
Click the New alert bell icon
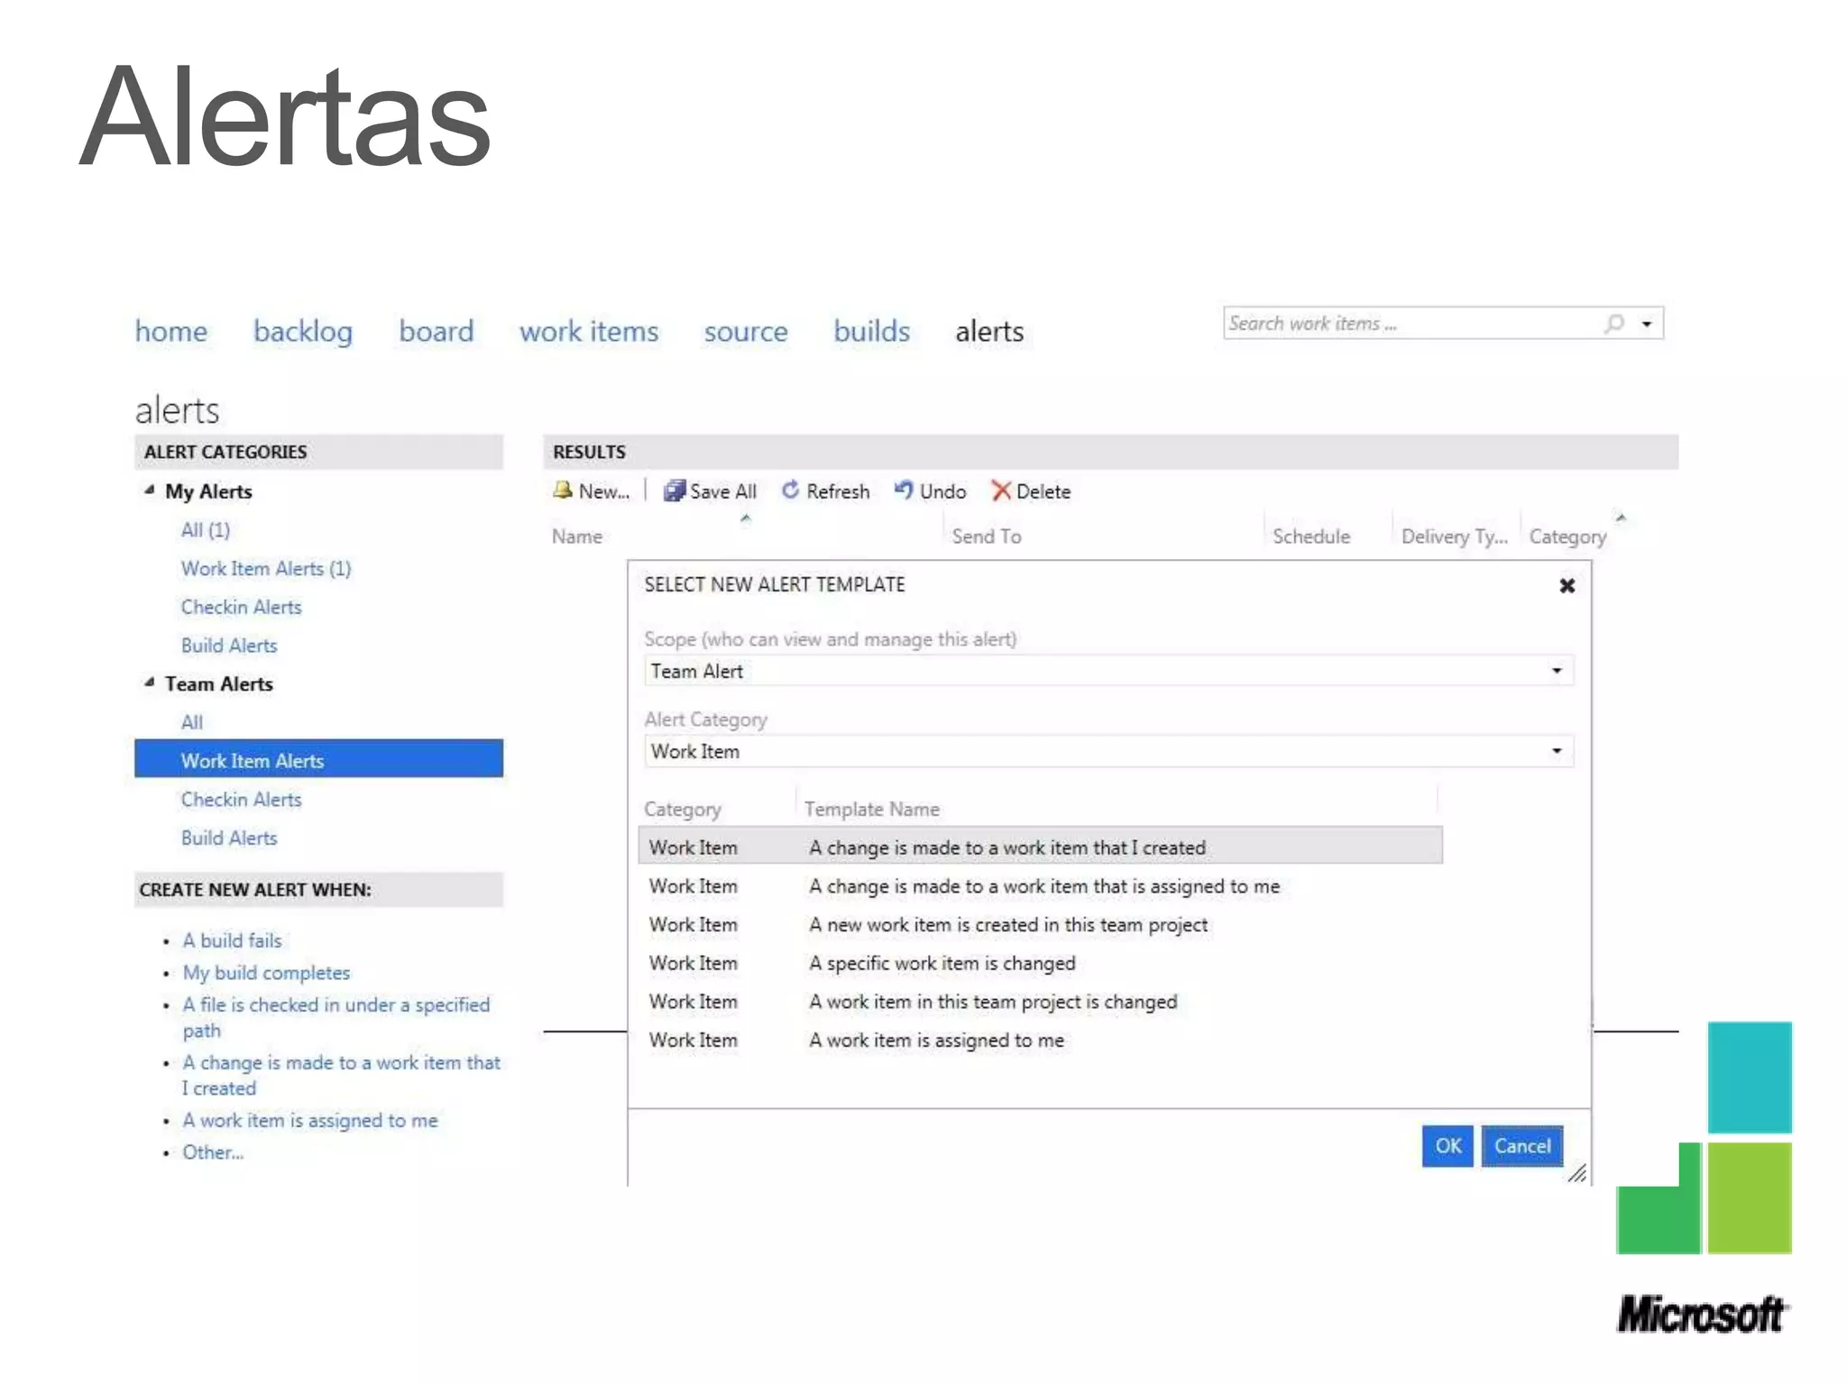coord(563,490)
